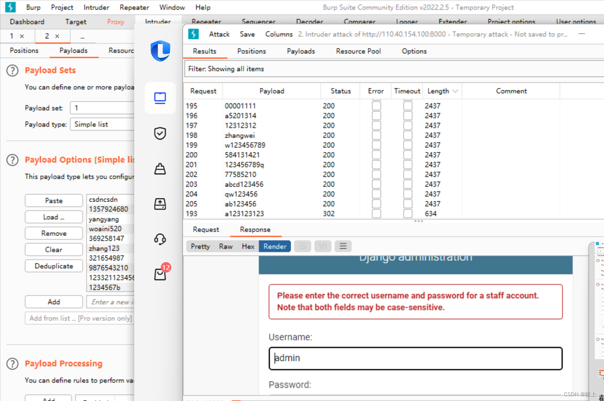Click the Username field containing admin

point(415,358)
